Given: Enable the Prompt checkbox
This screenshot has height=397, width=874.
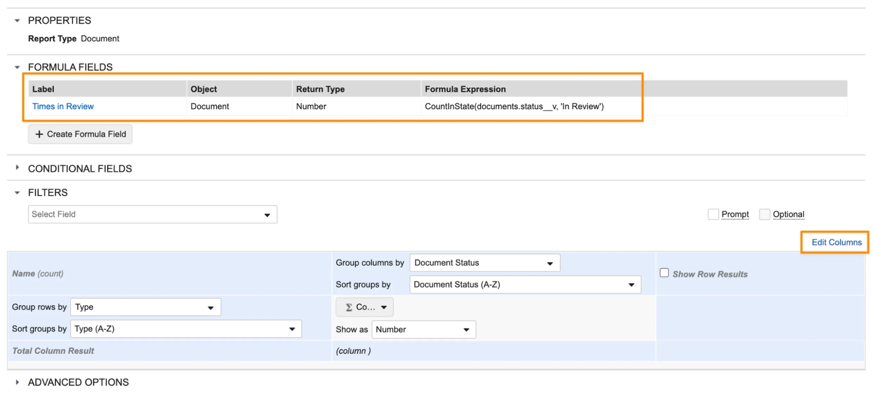Looking at the screenshot, I should click(713, 214).
